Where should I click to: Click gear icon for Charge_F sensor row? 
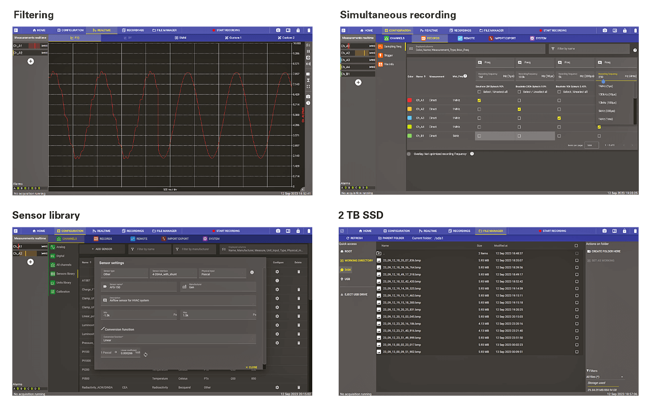coord(277,289)
